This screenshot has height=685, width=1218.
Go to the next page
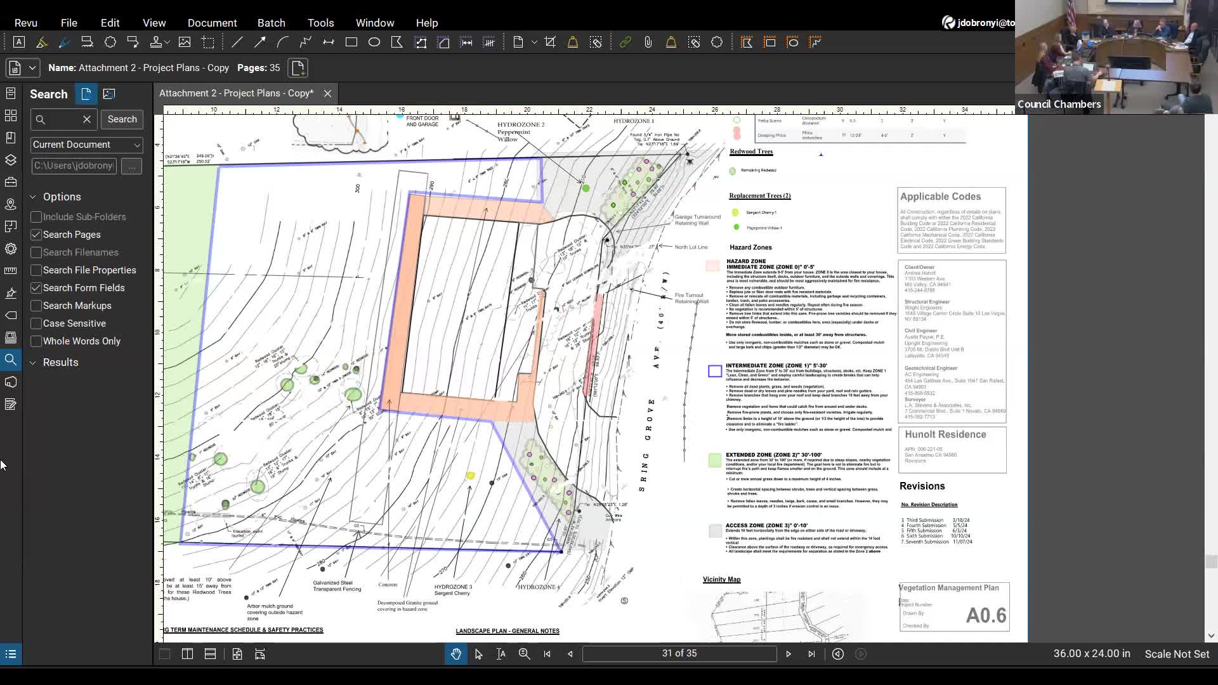(x=789, y=654)
